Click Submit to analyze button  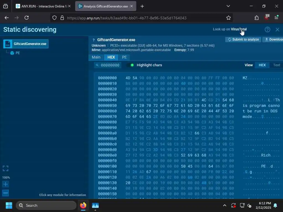pos(243,39)
